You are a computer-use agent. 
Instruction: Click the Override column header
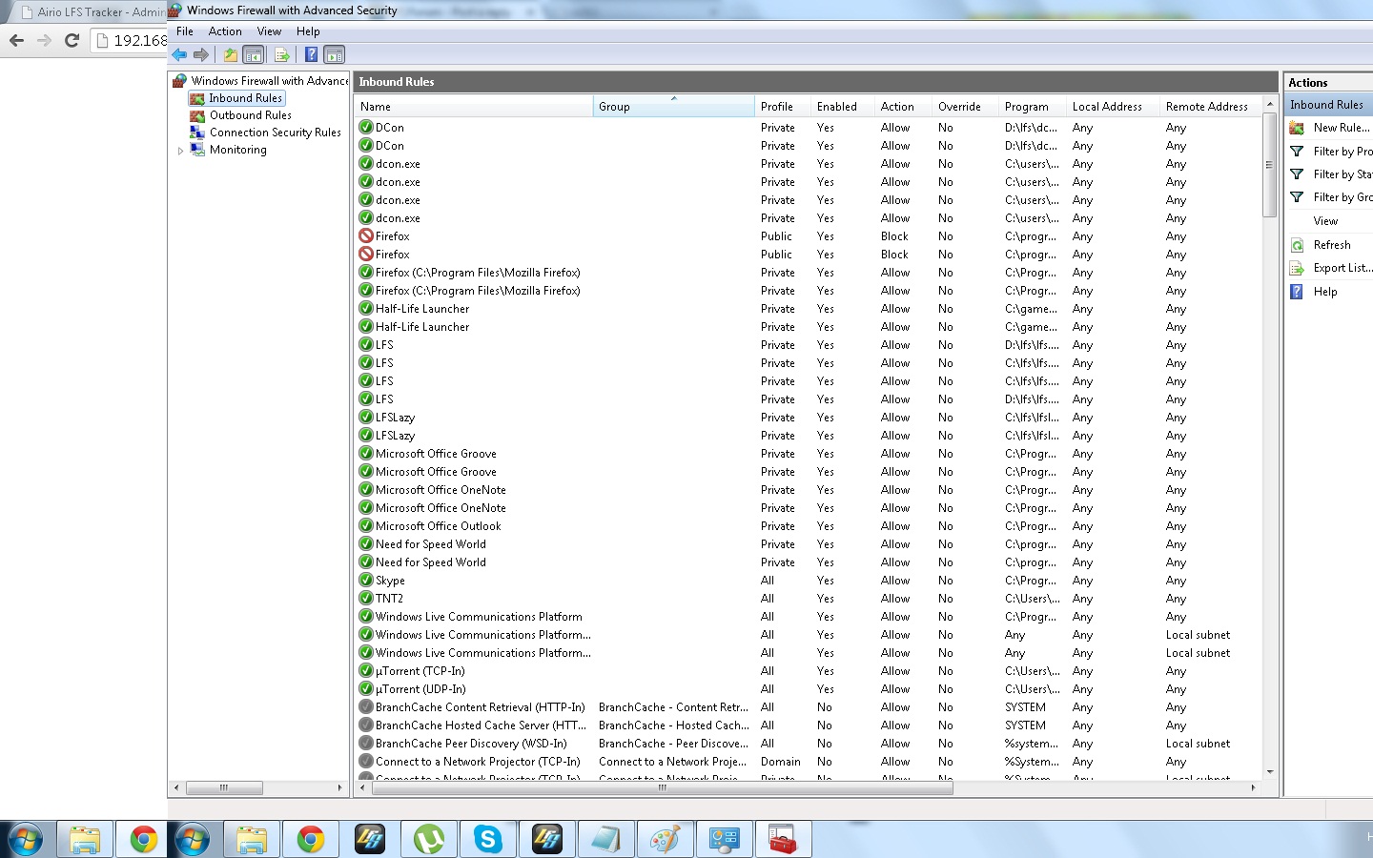click(965, 107)
